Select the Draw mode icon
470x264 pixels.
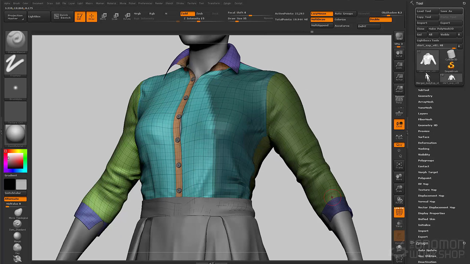[91, 17]
